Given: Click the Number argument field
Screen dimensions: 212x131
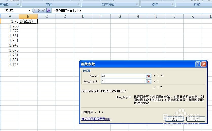Looking at the screenshot, I should point(123,76).
